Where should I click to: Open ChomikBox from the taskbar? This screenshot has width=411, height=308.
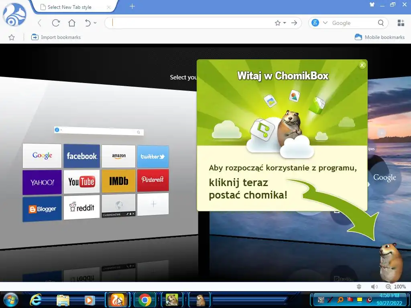[x=172, y=300]
